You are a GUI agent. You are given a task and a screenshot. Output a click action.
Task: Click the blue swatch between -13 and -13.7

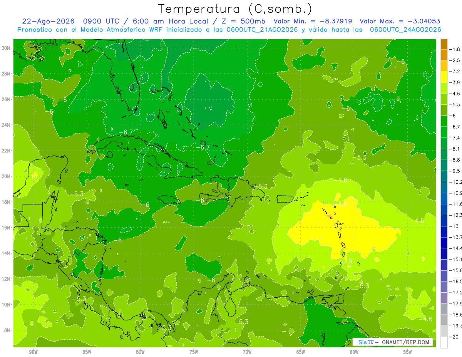click(x=444, y=232)
